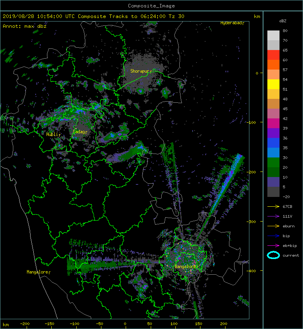303x329 pixels.
Task: Click the km unit label at top right
Action: [257, 16]
